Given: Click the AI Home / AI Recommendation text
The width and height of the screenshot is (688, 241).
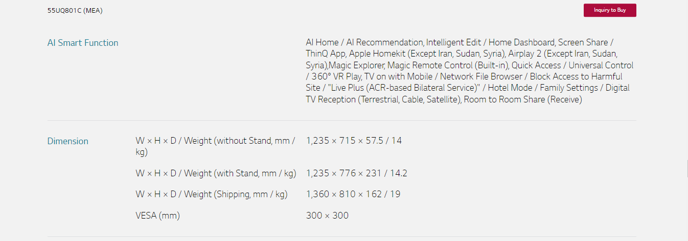Looking at the screenshot, I should 364,42.
